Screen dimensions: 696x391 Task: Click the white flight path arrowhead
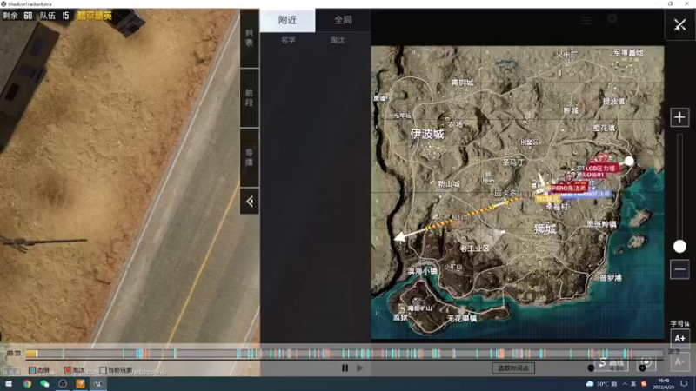[x=400, y=236]
